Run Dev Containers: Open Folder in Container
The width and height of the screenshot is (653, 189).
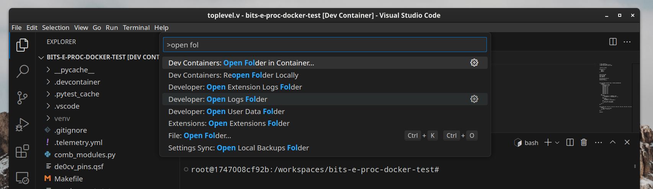325,63
